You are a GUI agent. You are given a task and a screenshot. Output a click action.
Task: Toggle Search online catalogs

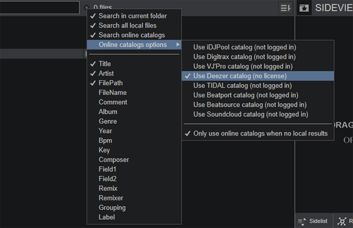[x=134, y=35]
